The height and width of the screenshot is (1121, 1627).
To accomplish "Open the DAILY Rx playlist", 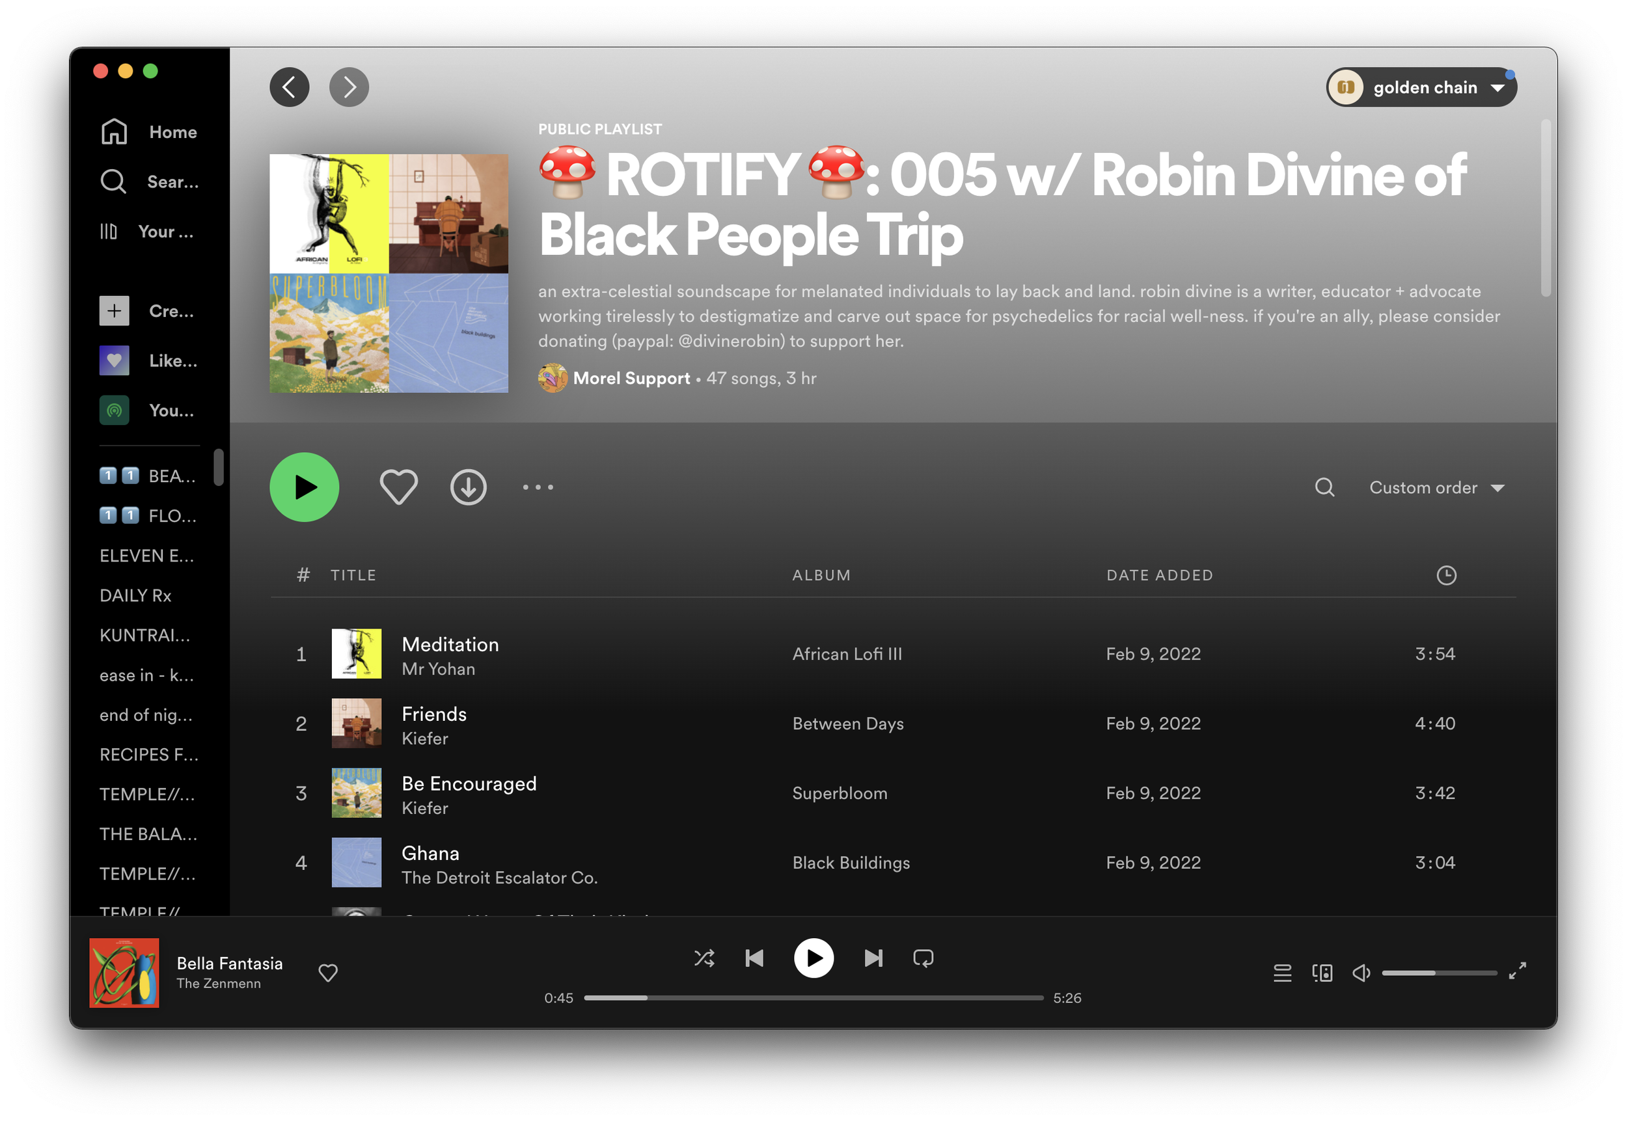I will click(x=135, y=595).
